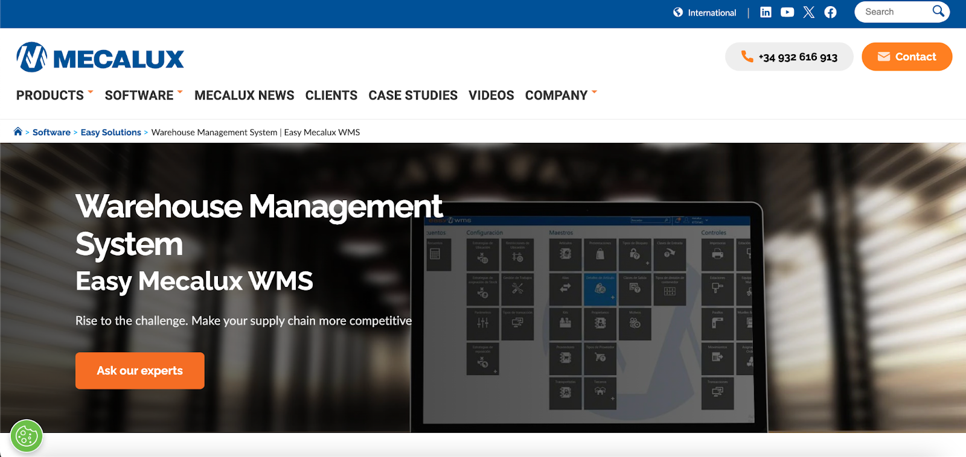Viewport: 966px width, 457px height.
Task: Click the home breadcrumb icon
Action: point(18,131)
